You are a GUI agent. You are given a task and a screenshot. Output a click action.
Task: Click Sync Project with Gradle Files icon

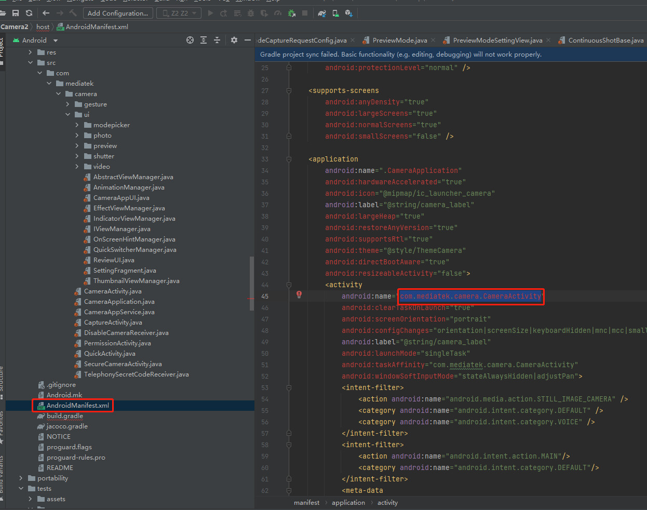[322, 13]
